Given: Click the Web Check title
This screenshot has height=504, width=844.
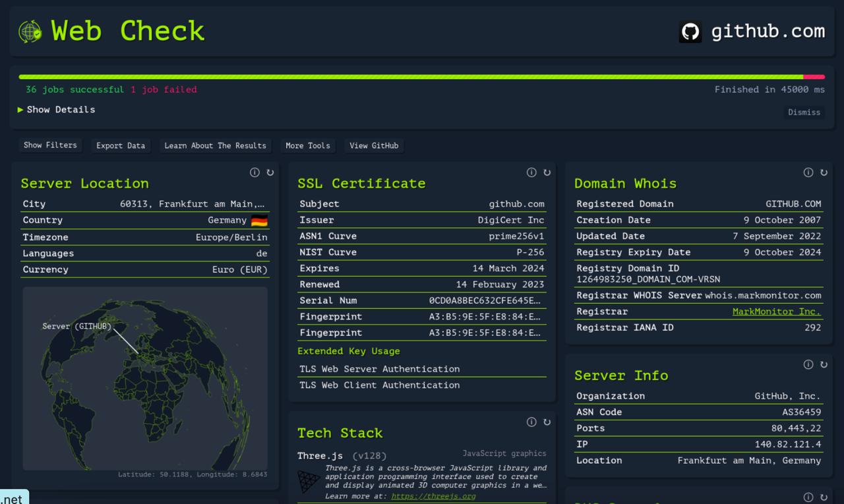Looking at the screenshot, I should coord(128,31).
